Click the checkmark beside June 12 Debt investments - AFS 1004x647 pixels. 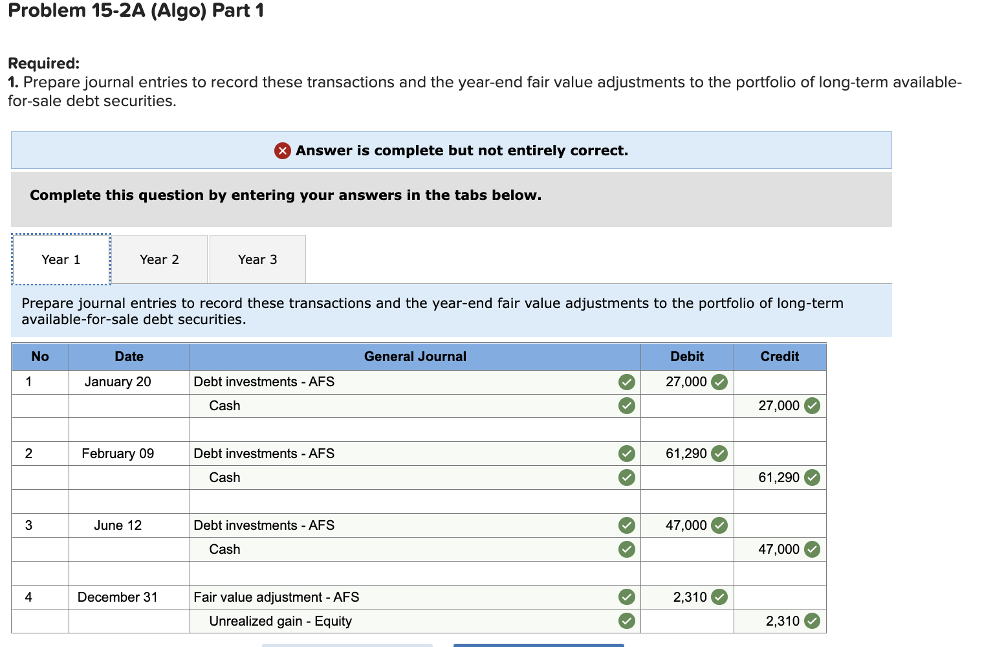point(626,525)
